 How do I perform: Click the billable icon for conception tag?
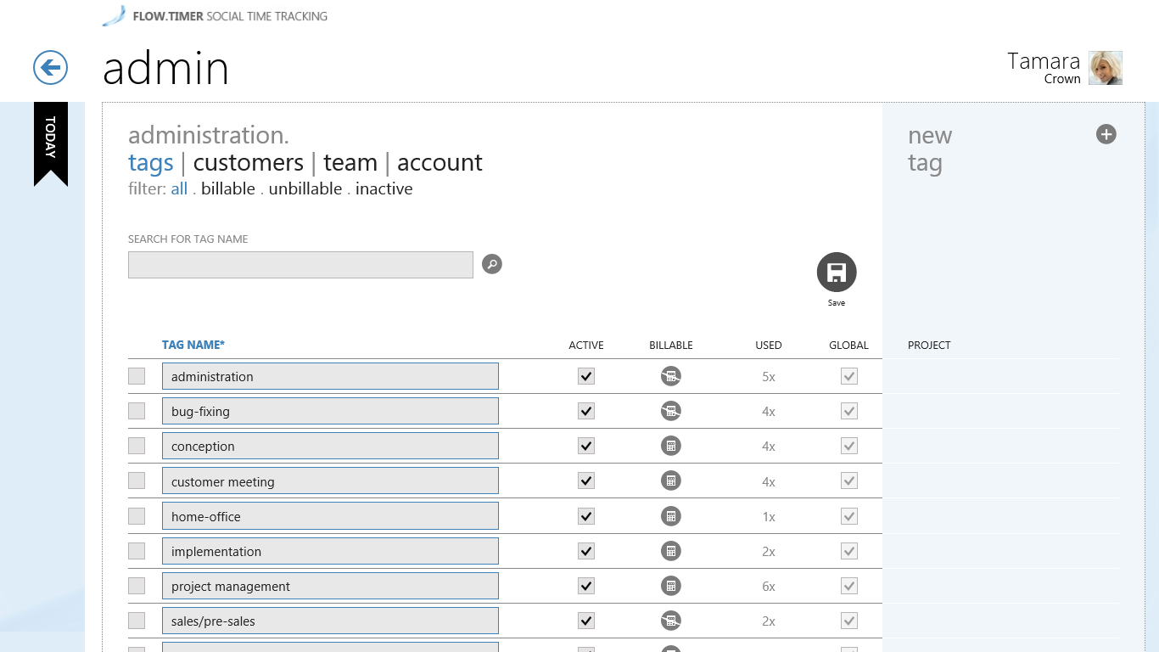coord(670,445)
